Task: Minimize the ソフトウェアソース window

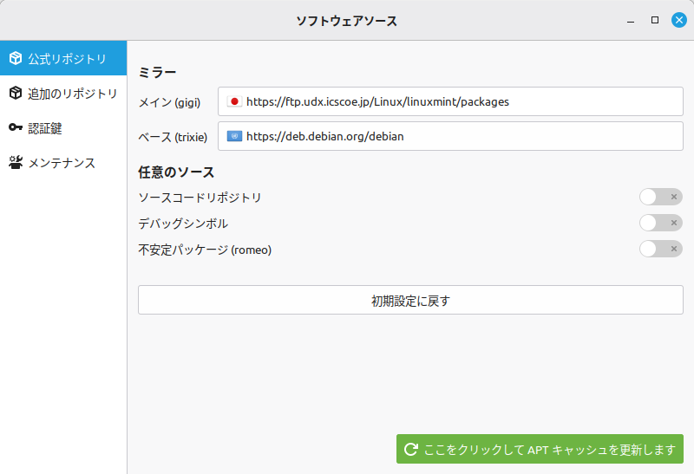Action: (x=631, y=20)
